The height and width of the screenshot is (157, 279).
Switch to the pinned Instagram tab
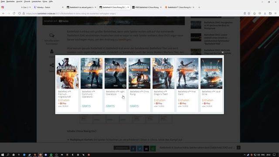3,7
